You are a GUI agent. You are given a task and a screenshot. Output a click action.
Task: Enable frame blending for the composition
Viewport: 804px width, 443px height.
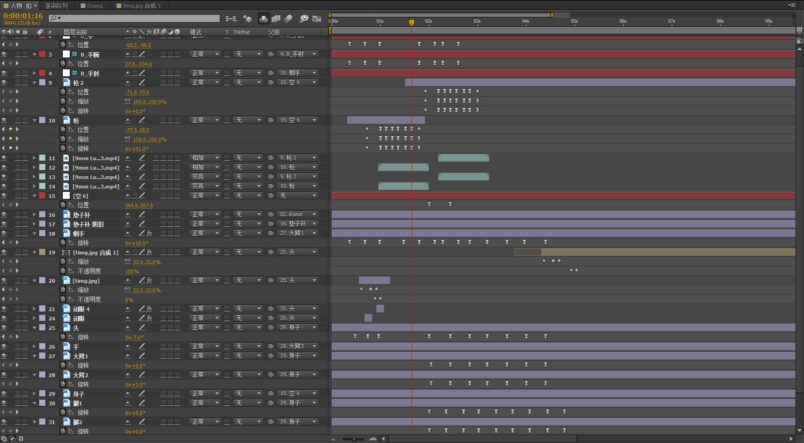(276, 18)
